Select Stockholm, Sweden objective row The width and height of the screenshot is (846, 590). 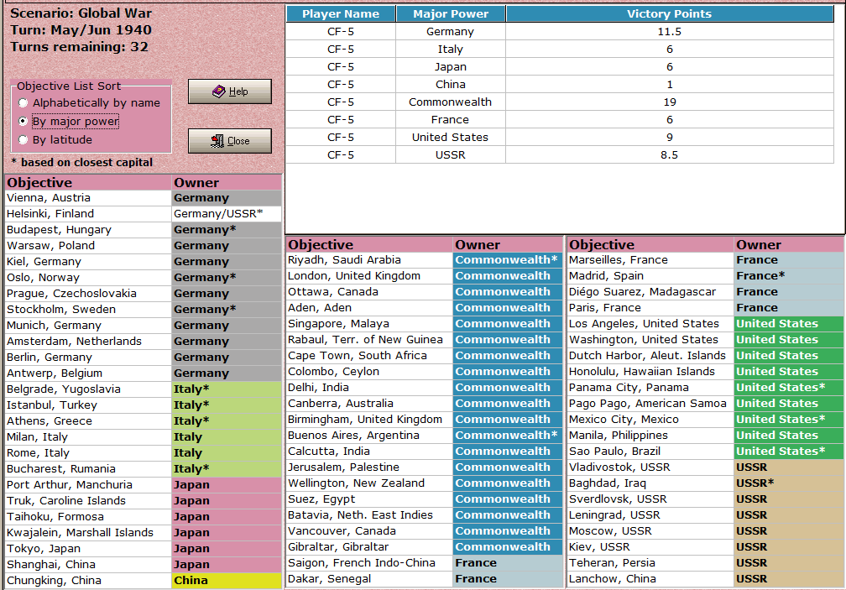tap(144, 310)
